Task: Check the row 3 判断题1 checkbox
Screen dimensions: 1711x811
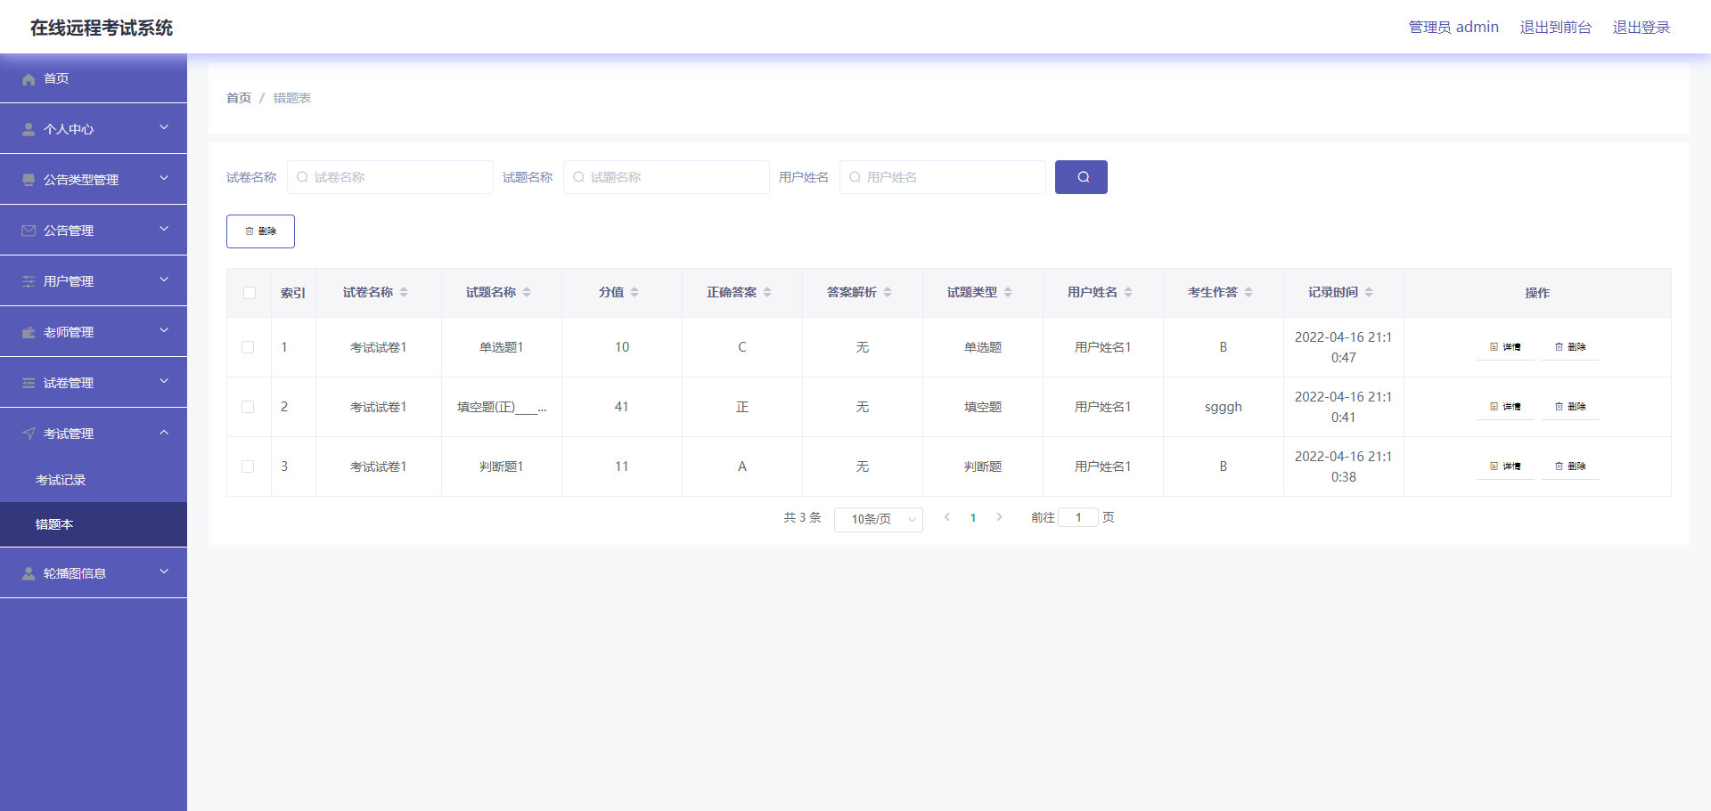Action: [x=248, y=466]
